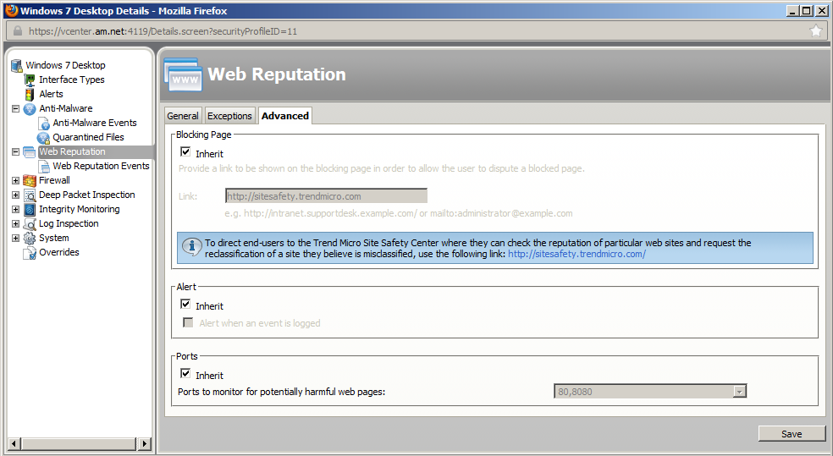Select System label in tree
833x456 pixels.
pos(53,238)
